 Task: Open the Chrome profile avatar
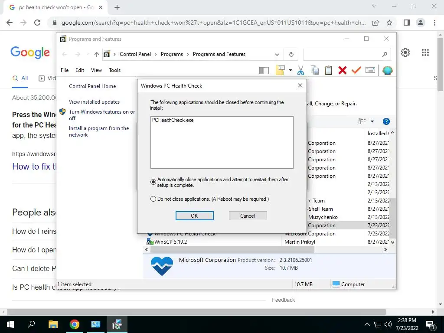coord(421,23)
